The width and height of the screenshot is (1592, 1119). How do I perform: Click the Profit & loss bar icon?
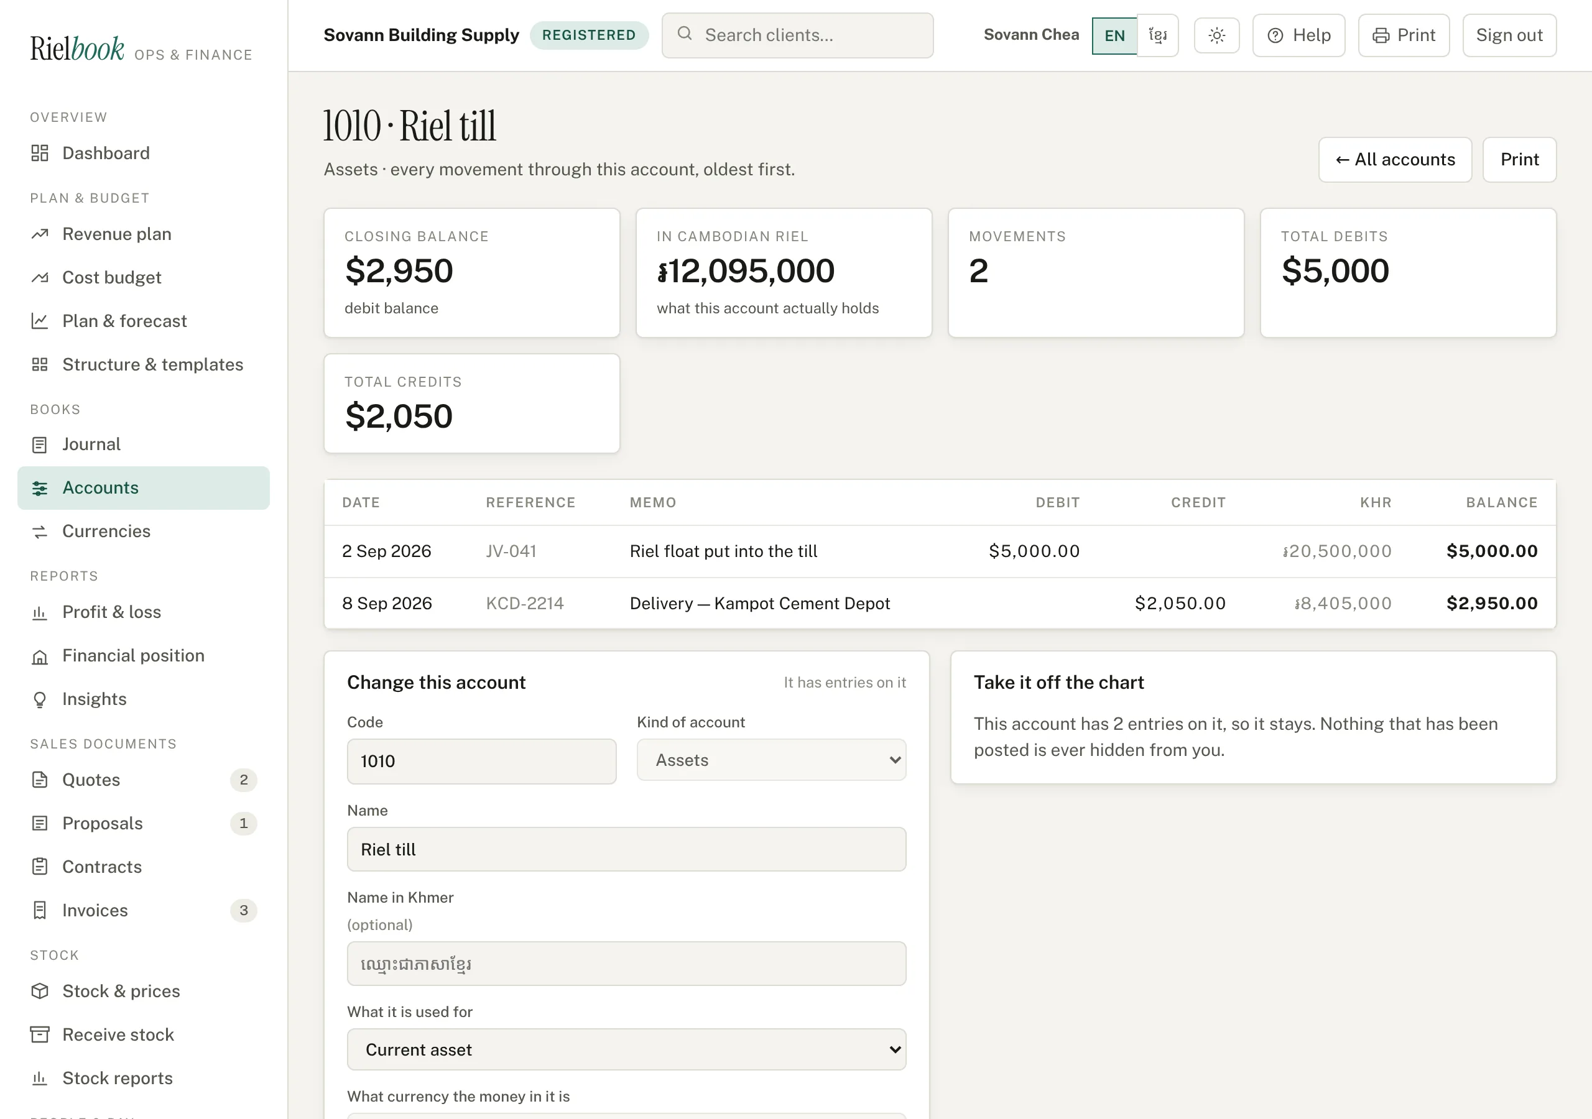(40, 612)
